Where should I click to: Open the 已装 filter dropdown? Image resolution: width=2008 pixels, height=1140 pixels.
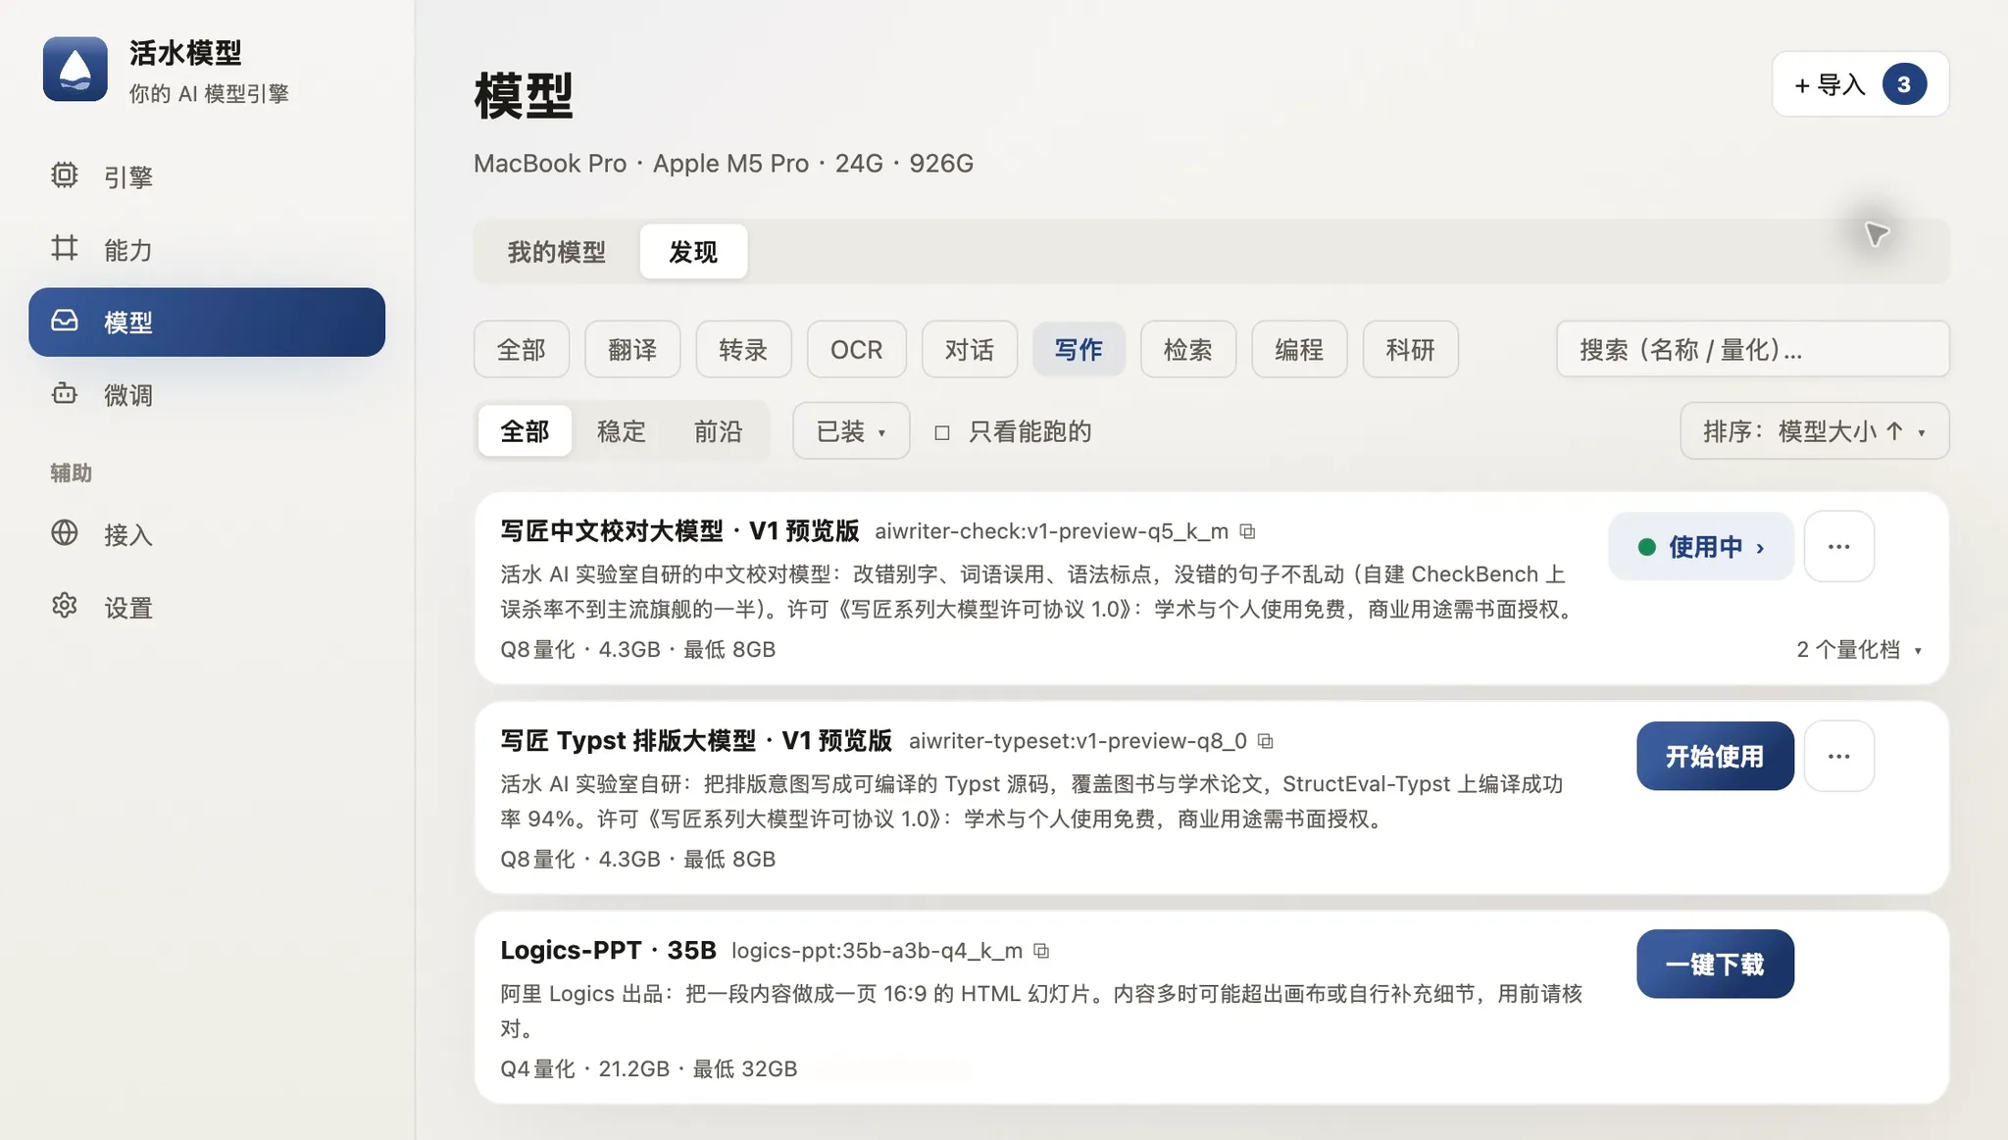click(851, 431)
